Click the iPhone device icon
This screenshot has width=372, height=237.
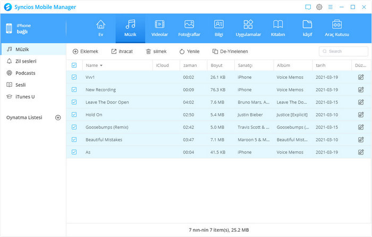[x=9, y=29]
